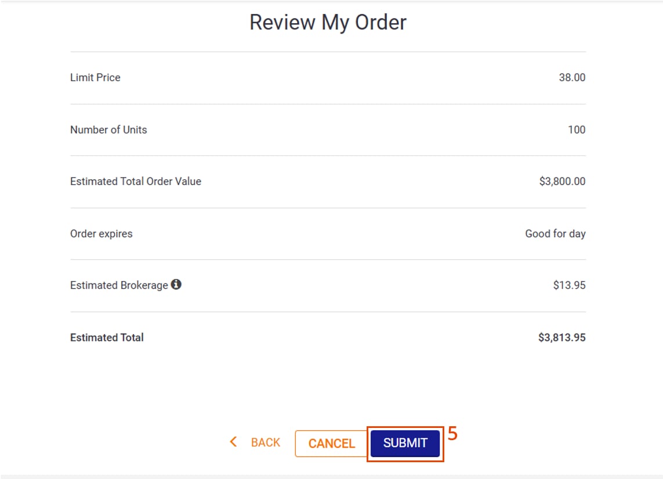663x479 pixels.
Task: Click the divider line under the heading
Action: 328,52
